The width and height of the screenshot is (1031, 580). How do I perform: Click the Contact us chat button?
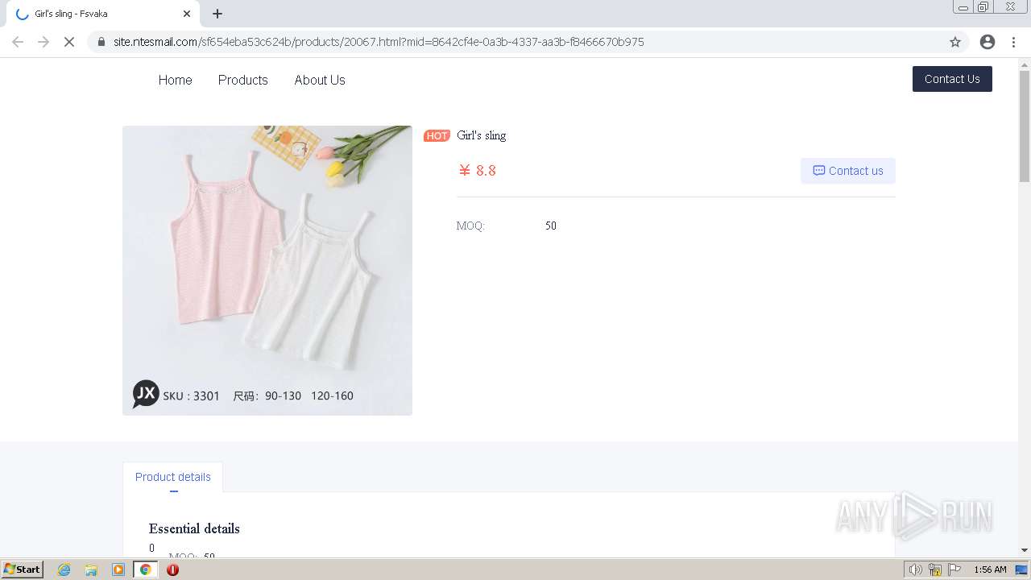tap(848, 171)
